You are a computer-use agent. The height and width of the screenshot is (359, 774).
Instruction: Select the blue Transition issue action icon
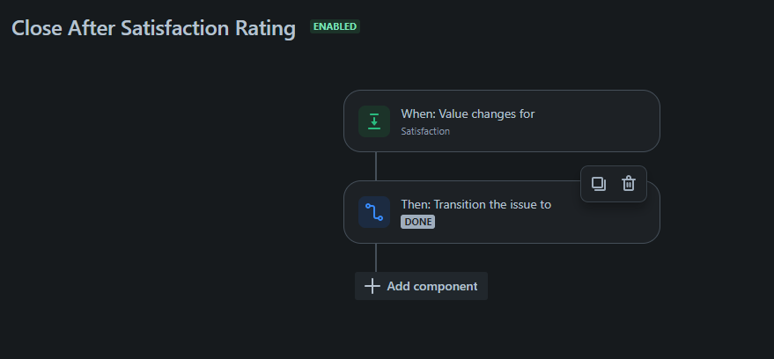coord(374,212)
